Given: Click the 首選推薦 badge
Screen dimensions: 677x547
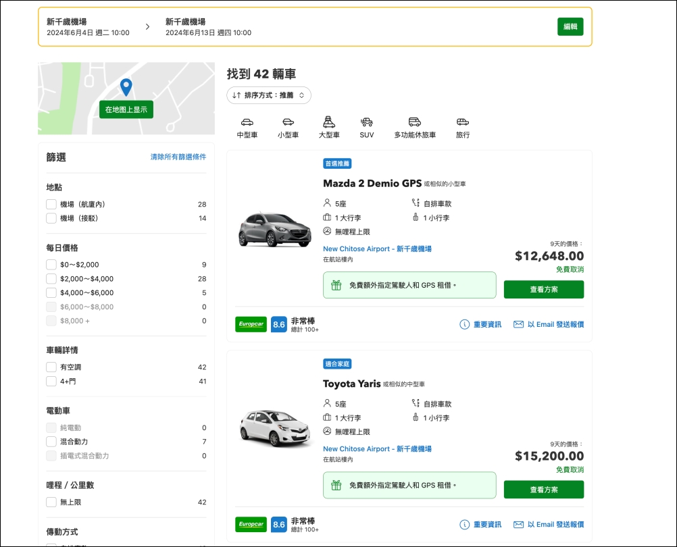Looking at the screenshot, I should [x=337, y=164].
